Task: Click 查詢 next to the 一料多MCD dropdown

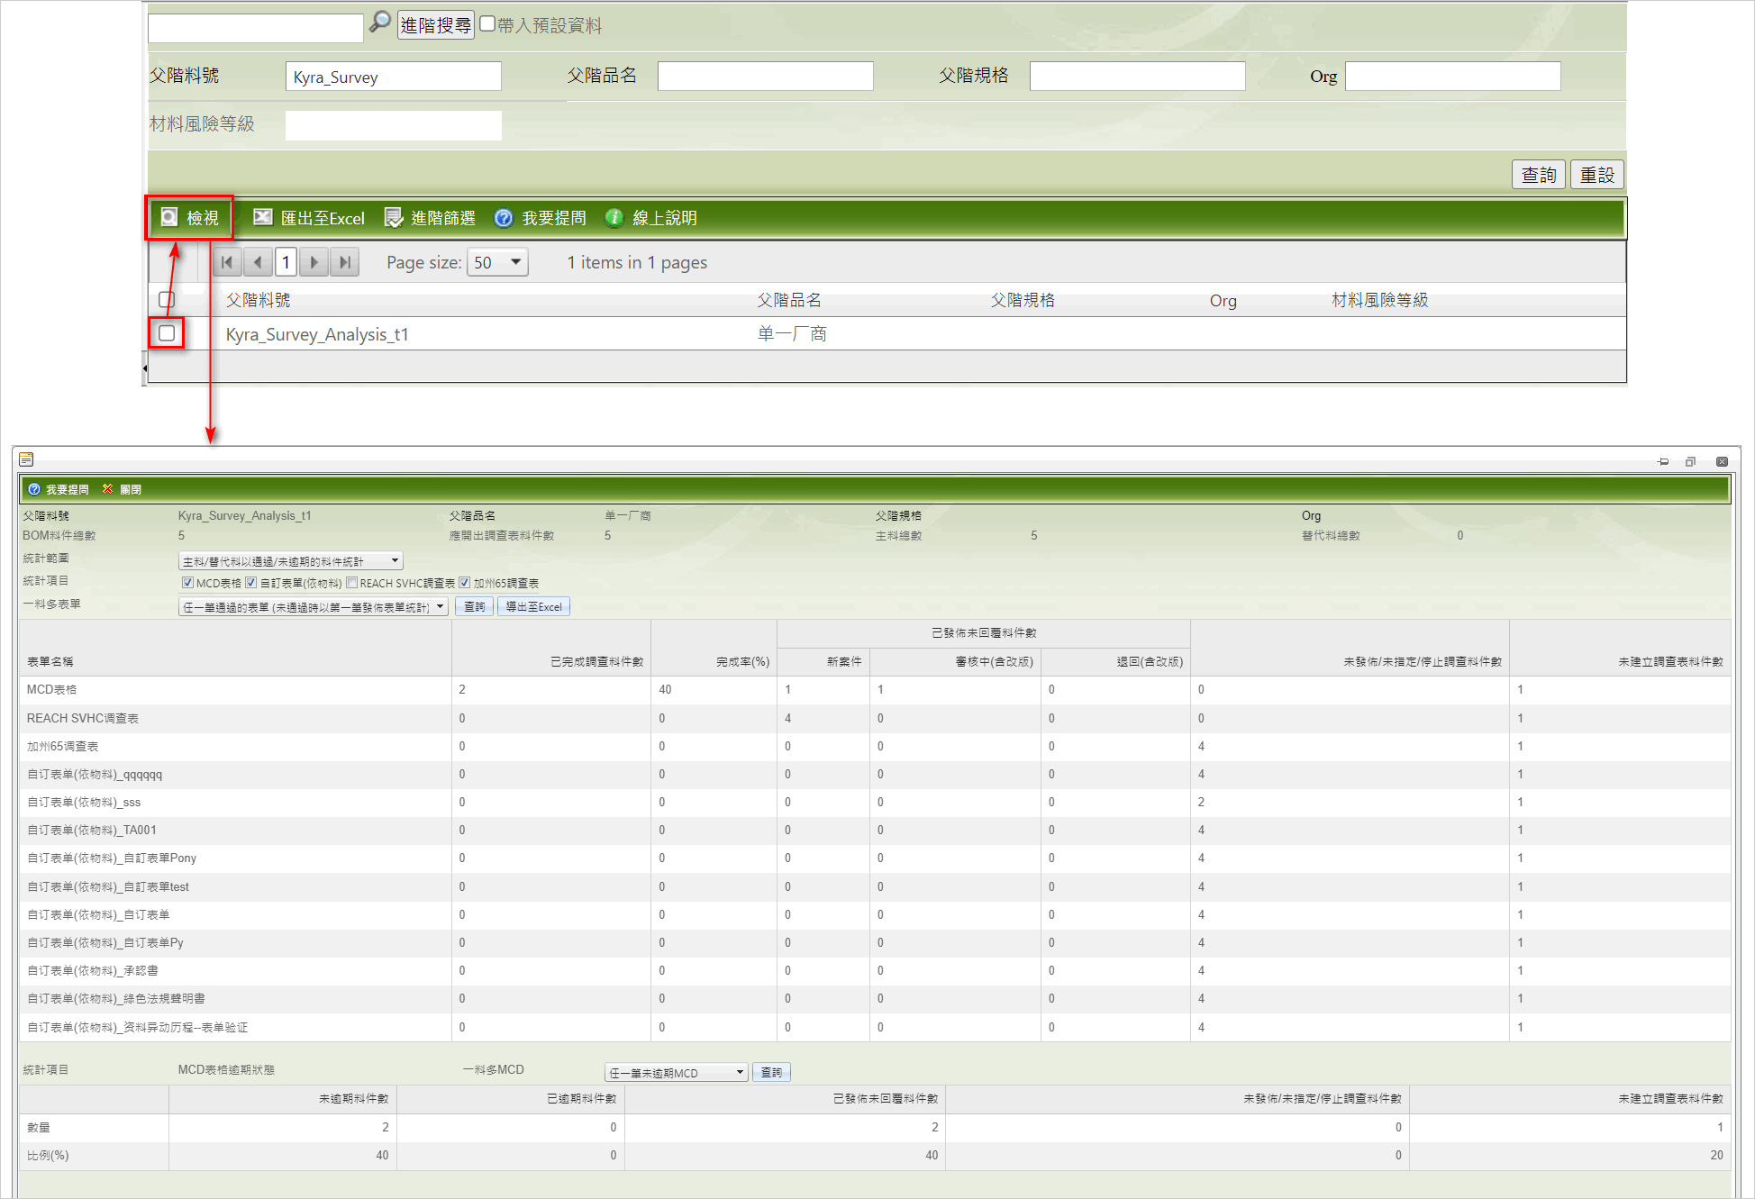Action: click(x=772, y=1072)
